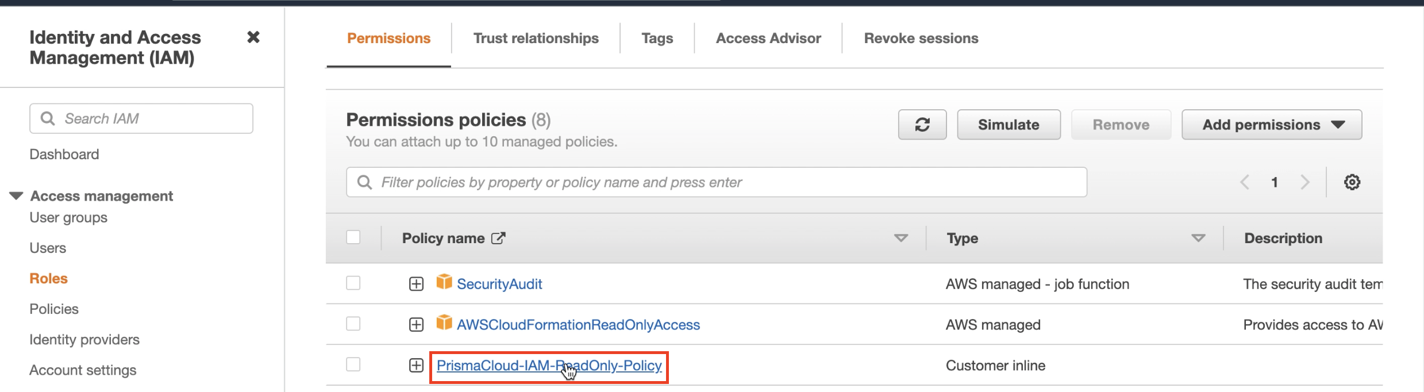This screenshot has width=1424, height=392.
Task: Open the Access Advisor tab
Action: [x=768, y=39]
